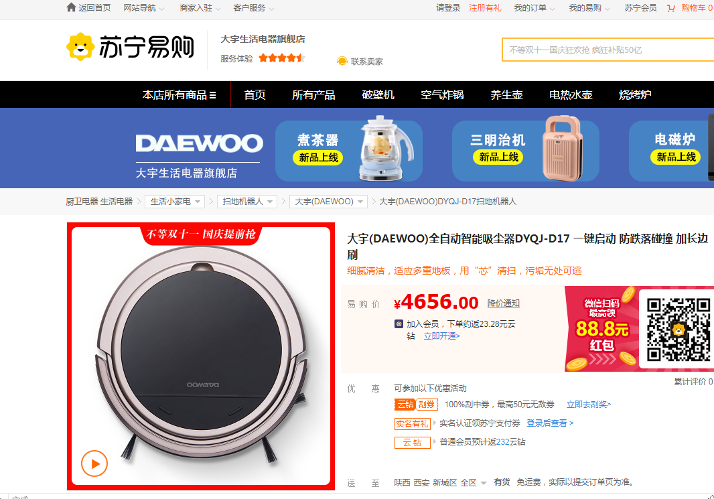
Task: Click the 联系卖家 chat icon
Action: coord(342,61)
